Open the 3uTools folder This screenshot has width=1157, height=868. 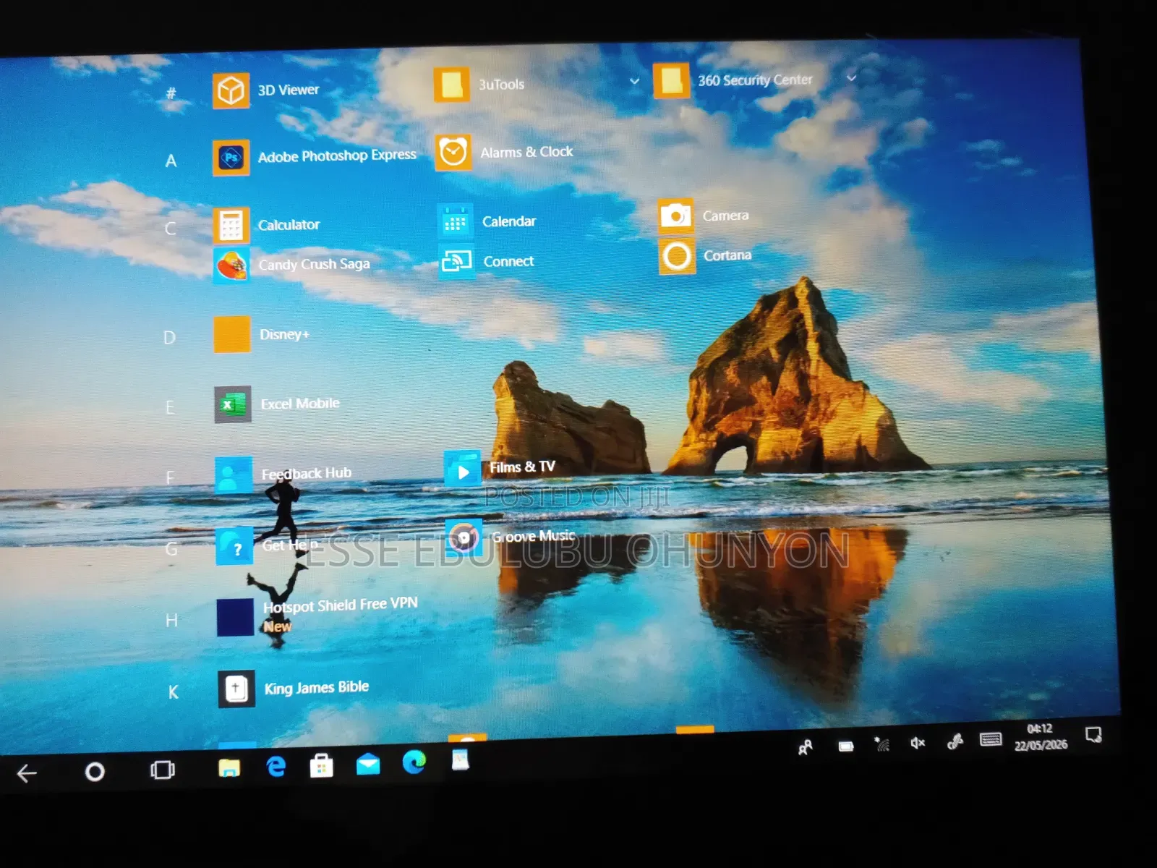coord(452,85)
